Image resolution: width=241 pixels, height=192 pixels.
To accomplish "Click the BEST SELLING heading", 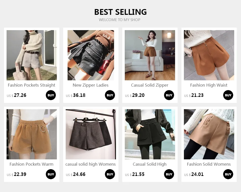I will pyautogui.click(x=120, y=12).
